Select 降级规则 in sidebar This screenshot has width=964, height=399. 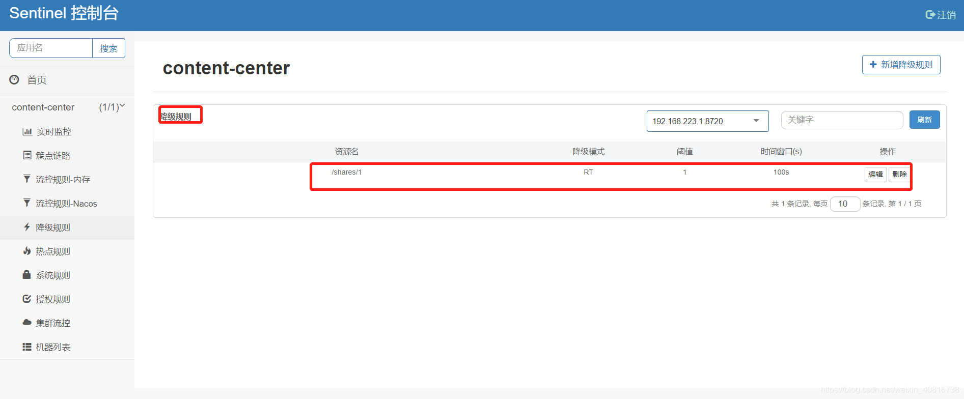(67, 227)
